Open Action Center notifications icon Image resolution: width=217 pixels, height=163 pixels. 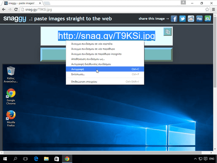[205, 159]
